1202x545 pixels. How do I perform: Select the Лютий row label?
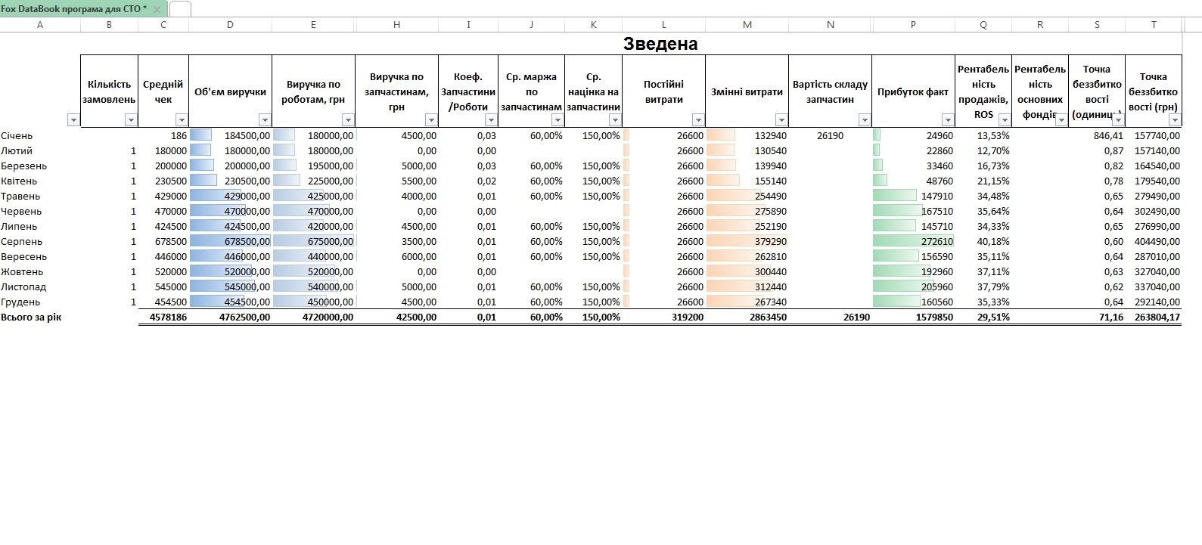click(x=17, y=151)
